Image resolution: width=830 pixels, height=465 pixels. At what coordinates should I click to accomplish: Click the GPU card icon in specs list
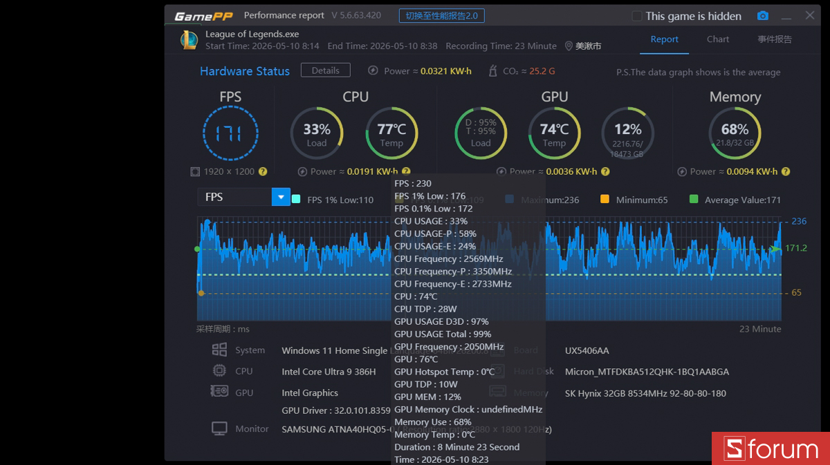219,392
